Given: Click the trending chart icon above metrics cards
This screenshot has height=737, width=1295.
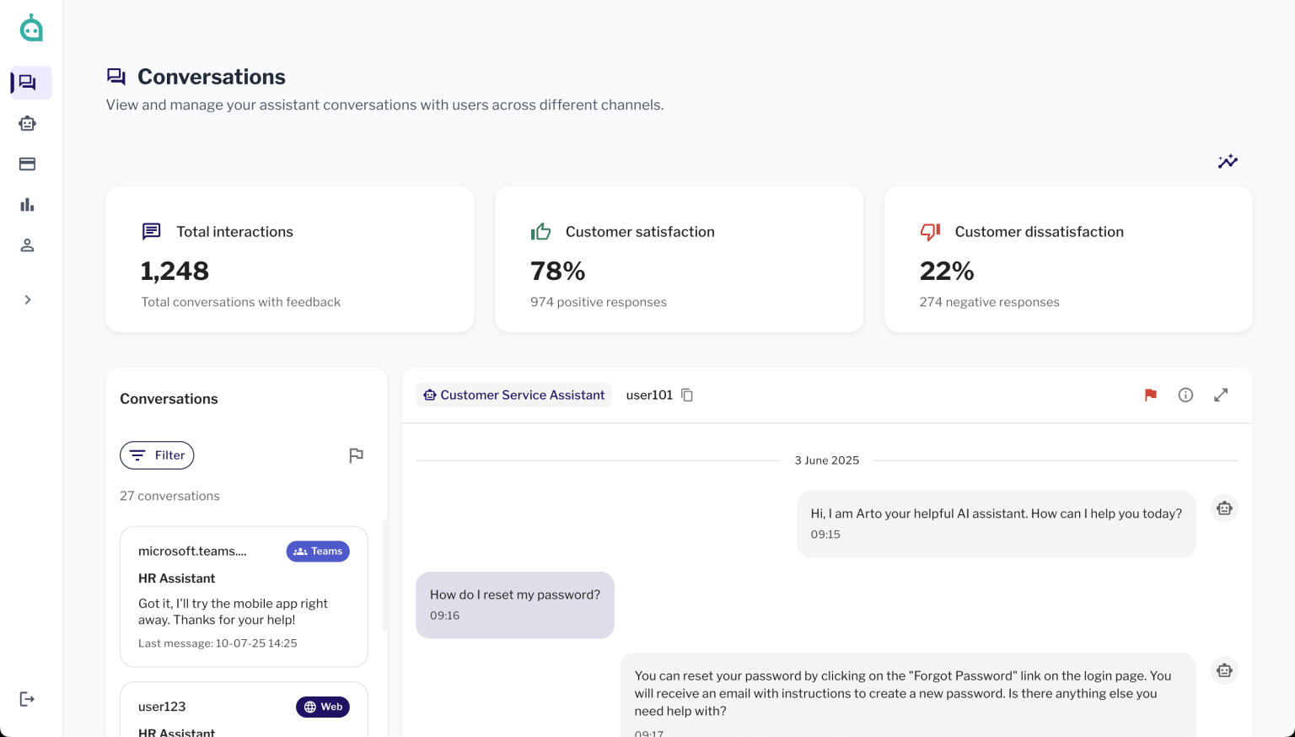Looking at the screenshot, I should point(1228,161).
